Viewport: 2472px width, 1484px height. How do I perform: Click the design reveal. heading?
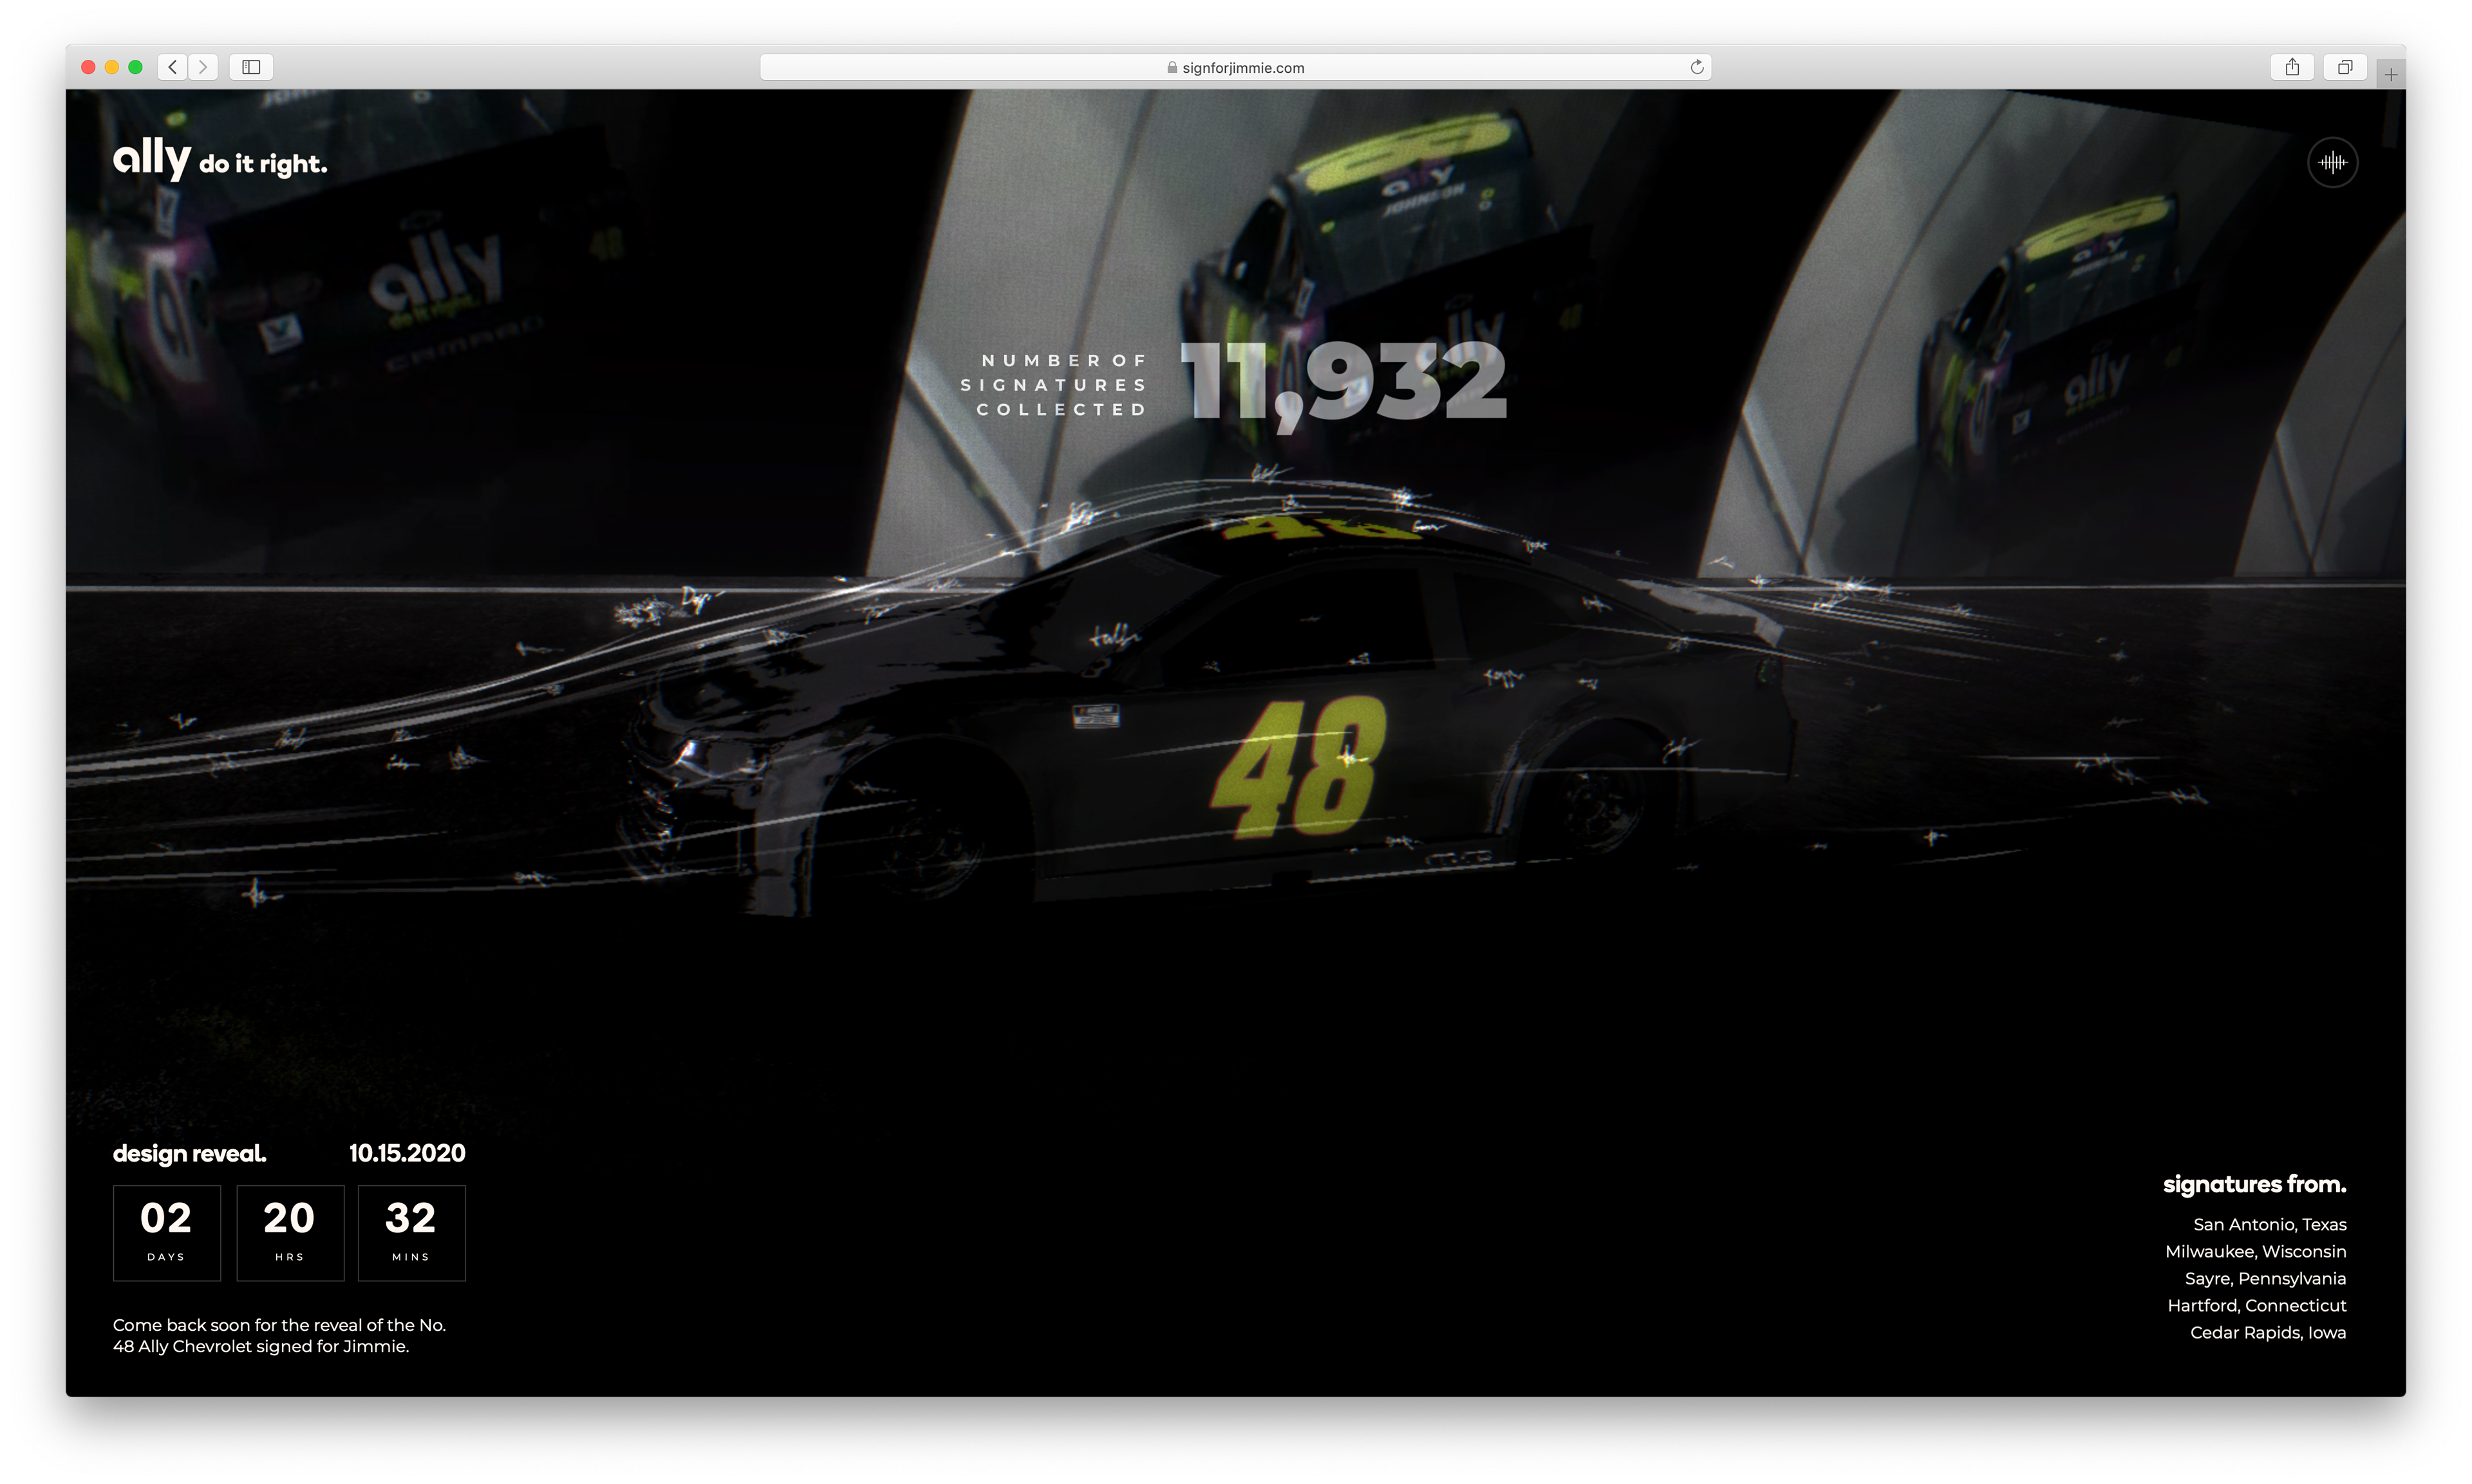189,1154
